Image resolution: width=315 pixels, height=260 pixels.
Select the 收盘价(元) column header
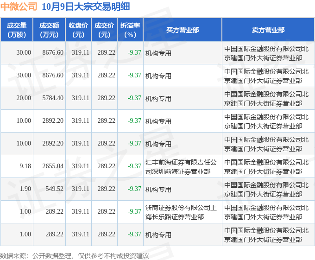tap(78, 30)
